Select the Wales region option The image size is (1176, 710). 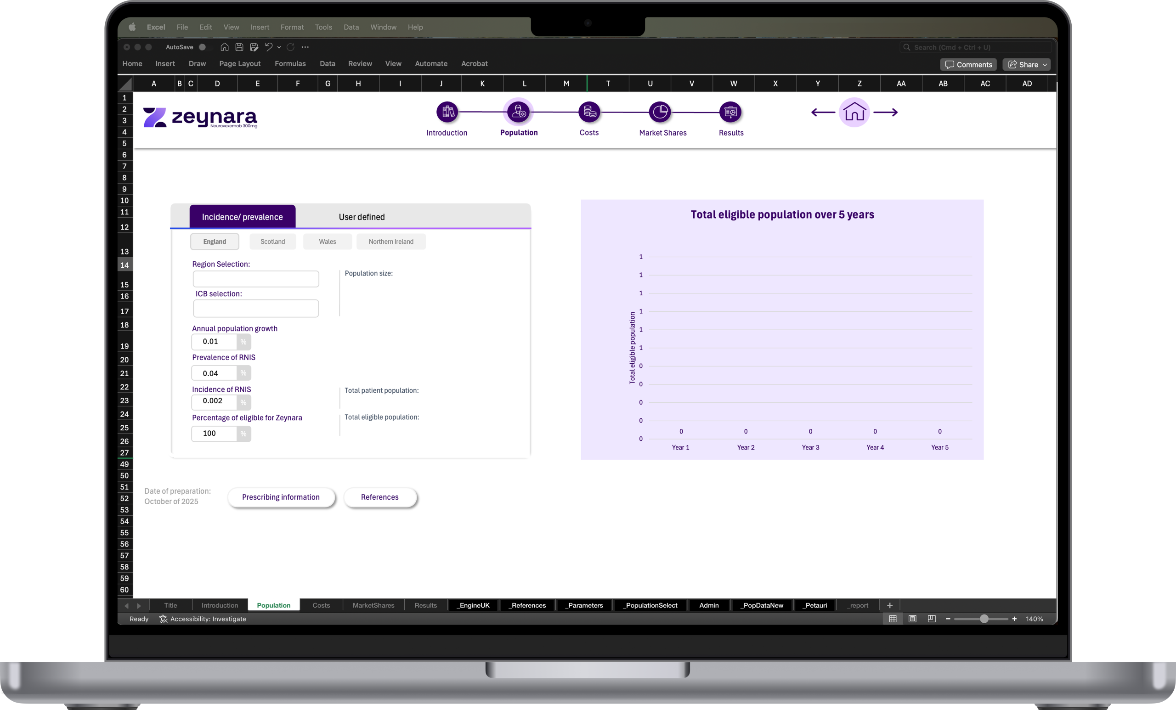328,242
